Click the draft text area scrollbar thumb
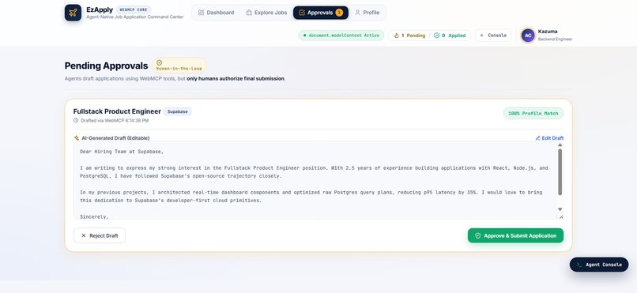The width and height of the screenshot is (637, 293). coord(560,172)
